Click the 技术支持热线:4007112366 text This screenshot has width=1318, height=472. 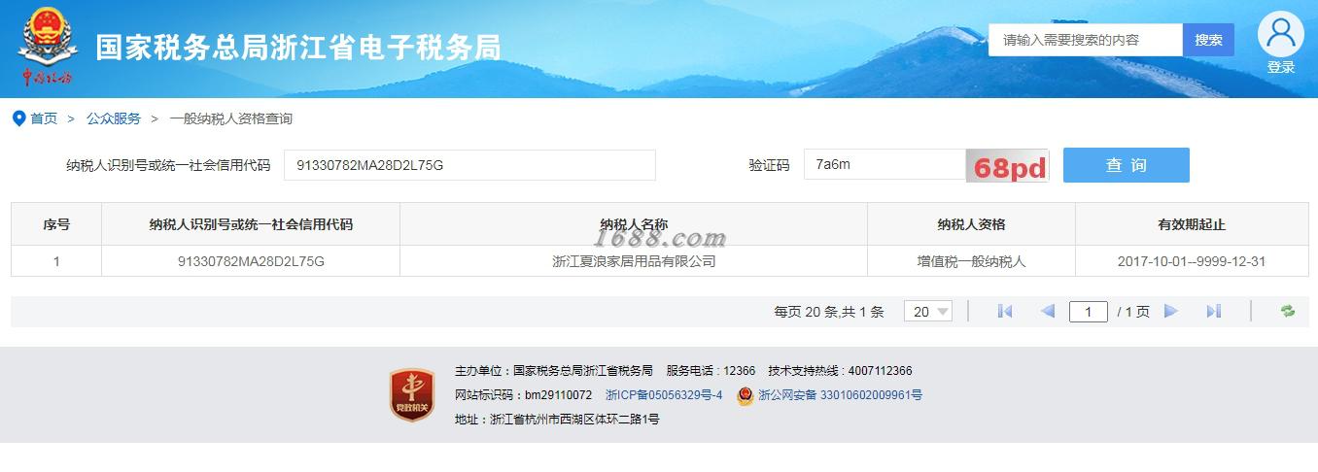point(840,371)
